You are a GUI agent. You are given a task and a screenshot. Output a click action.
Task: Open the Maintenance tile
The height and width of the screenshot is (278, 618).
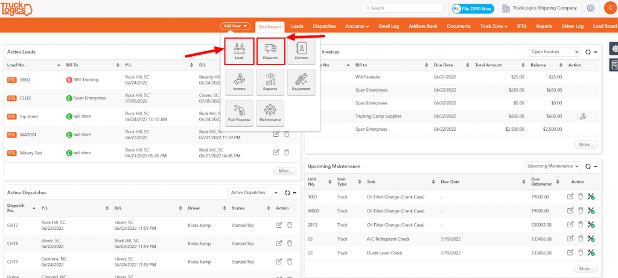270,113
